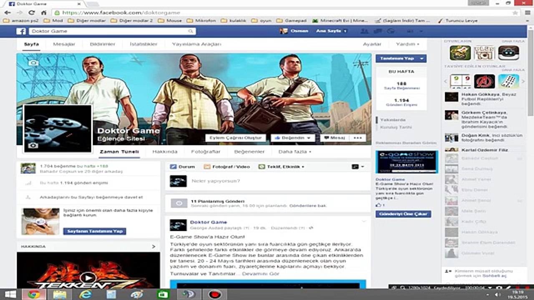Expand the Daha fazla tab dropdown
Viewport: 534px width, 300px height.
295,152
